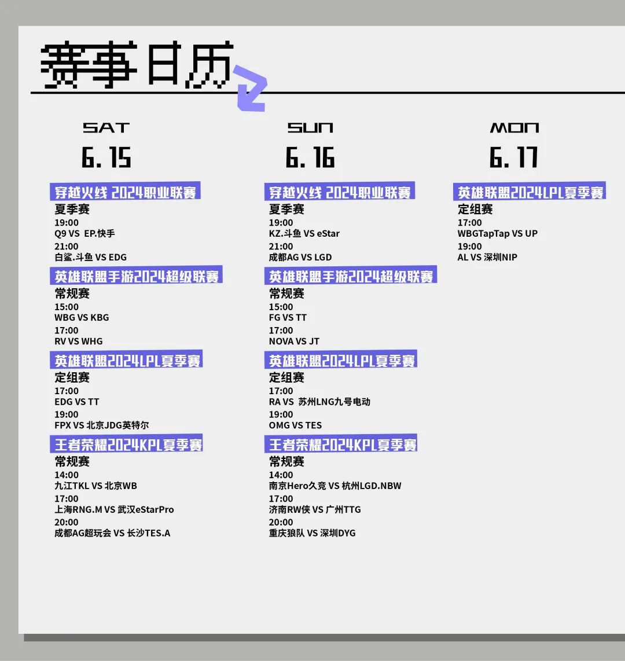Viewport: 625px width, 661px height.
Task: Open 穿越火线 2024职业联赛 header under Saturday
Action: click(125, 192)
